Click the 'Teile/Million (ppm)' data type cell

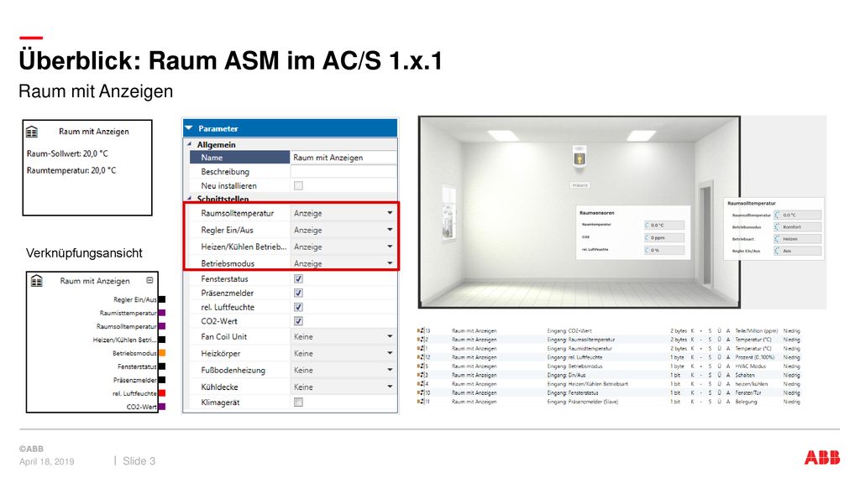click(757, 330)
